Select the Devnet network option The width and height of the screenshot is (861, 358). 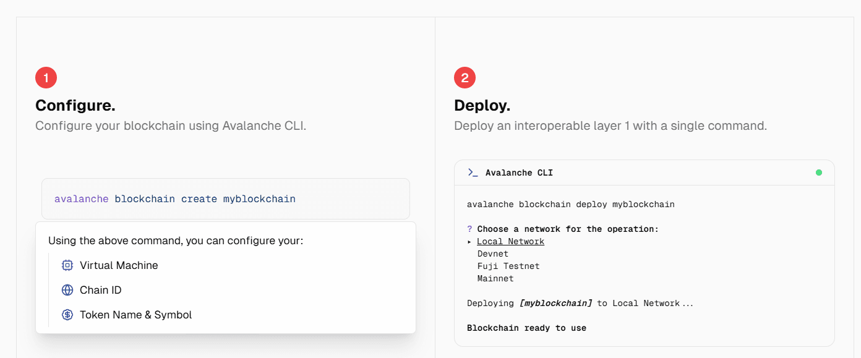point(493,254)
